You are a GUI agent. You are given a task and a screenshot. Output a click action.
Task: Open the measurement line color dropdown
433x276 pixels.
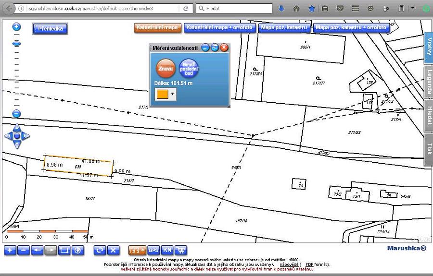172,95
